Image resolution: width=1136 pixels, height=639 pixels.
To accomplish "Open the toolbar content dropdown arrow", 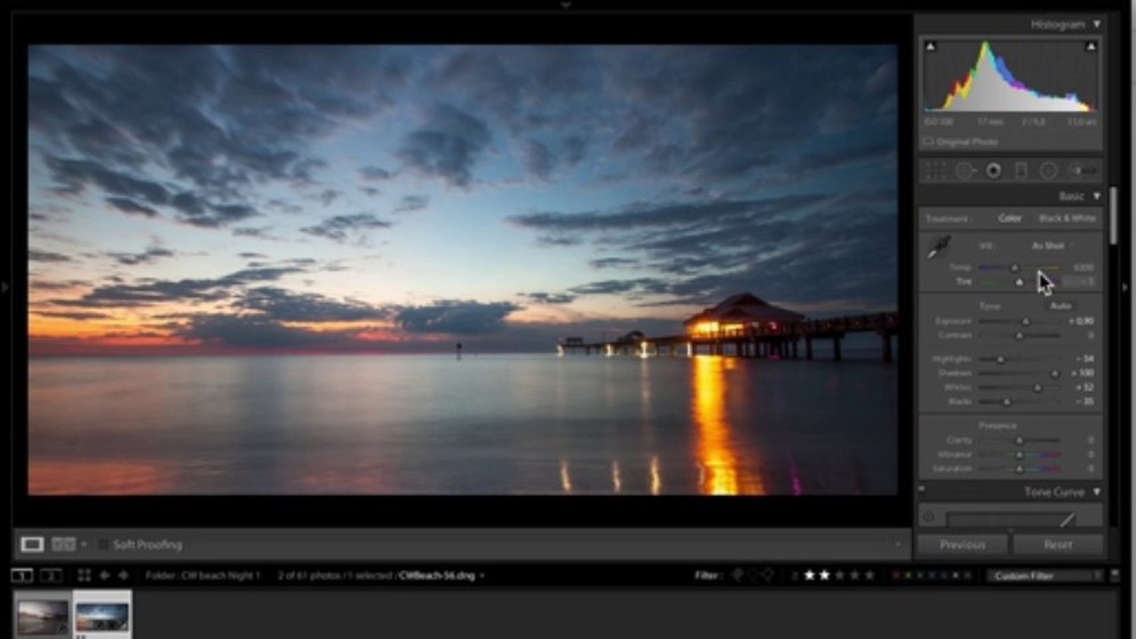I will click(x=897, y=544).
